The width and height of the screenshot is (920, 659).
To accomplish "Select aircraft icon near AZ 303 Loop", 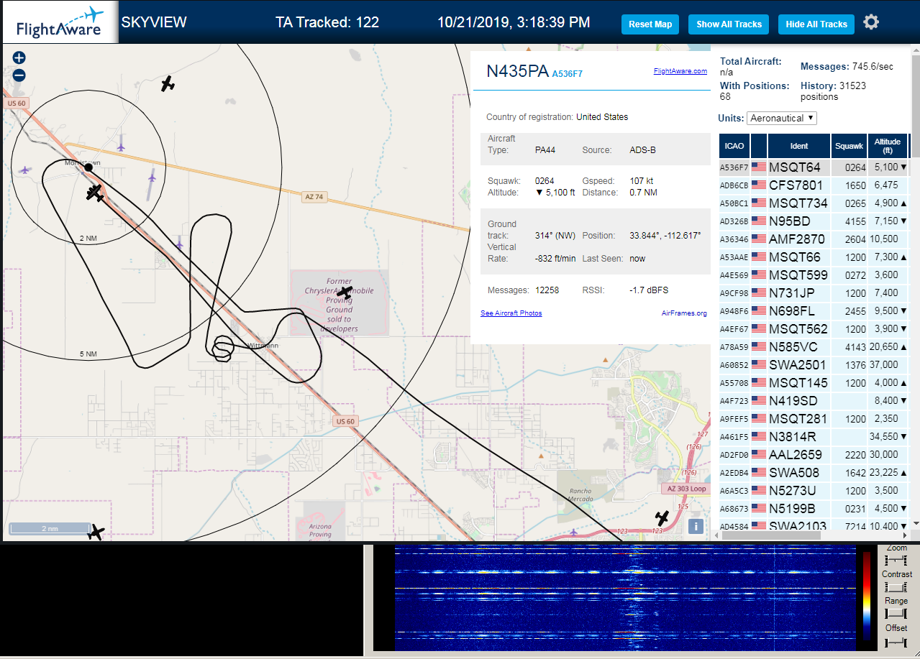I will pos(662,517).
